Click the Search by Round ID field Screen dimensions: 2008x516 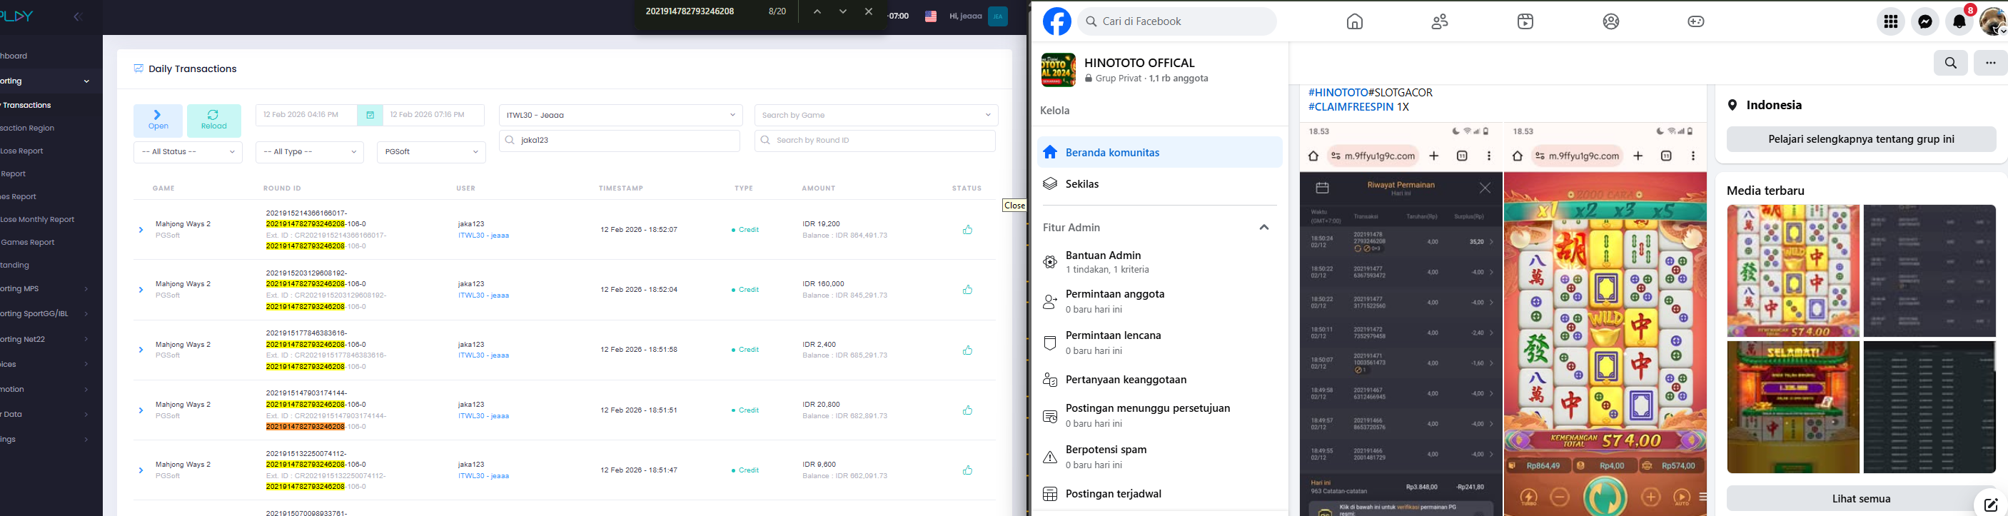pyautogui.click(x=874, y=141)
